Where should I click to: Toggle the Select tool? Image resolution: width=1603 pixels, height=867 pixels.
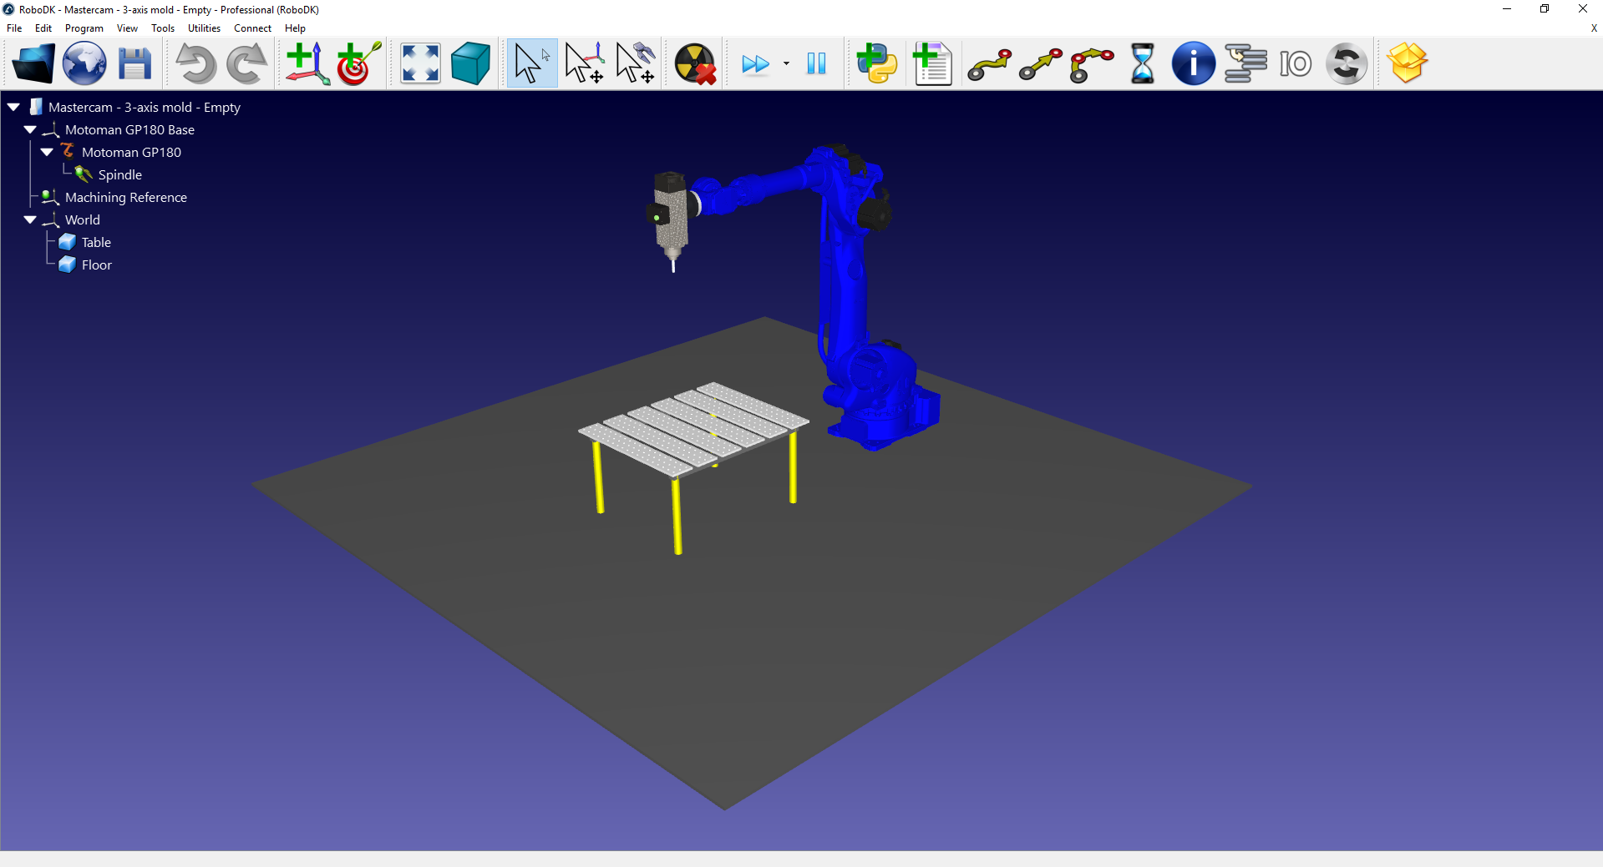tap(530, 63)
